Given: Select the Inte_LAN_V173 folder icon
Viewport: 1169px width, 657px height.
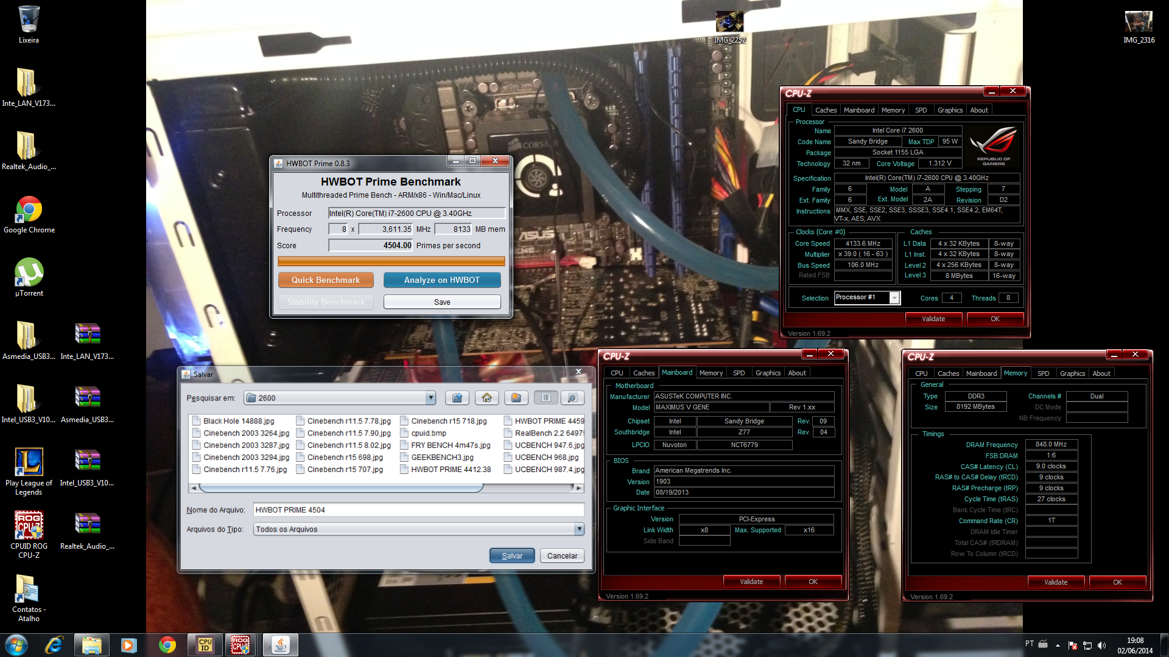Looking at the screenshot, I should tap(29, 88).
